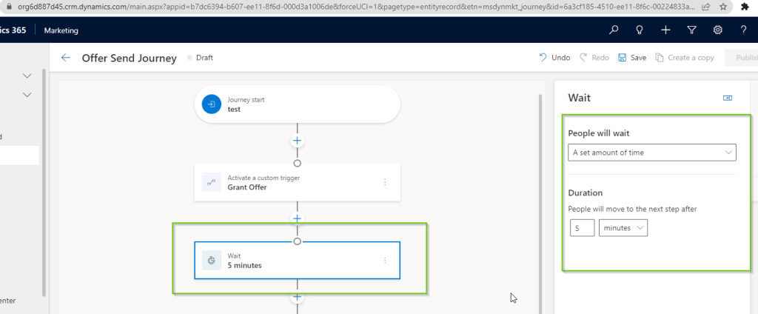Expand the second sidebar chevron
Image resolution: width=758 pixels, height=314 pixels.
(27, 94)
